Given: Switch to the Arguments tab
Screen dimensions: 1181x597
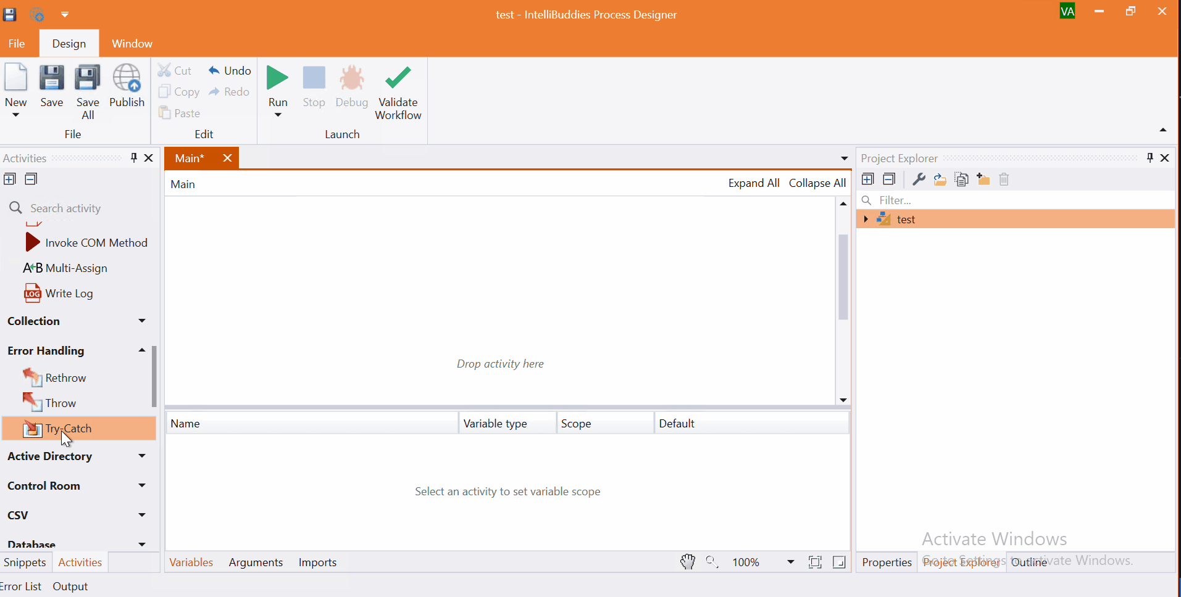Looking at the screenshot, I should click(256, 562).
